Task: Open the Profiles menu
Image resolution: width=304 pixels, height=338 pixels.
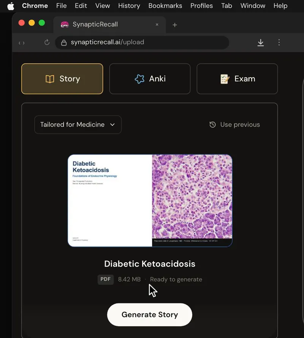Action: (201, 6)
